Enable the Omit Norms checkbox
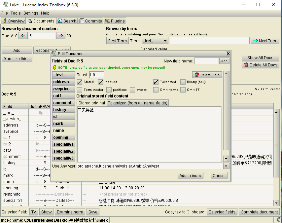 pyautogui.click(x=156, y=90)
